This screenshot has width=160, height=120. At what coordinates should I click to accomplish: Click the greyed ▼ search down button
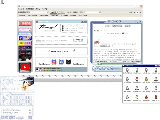click(x=61, y=12)
